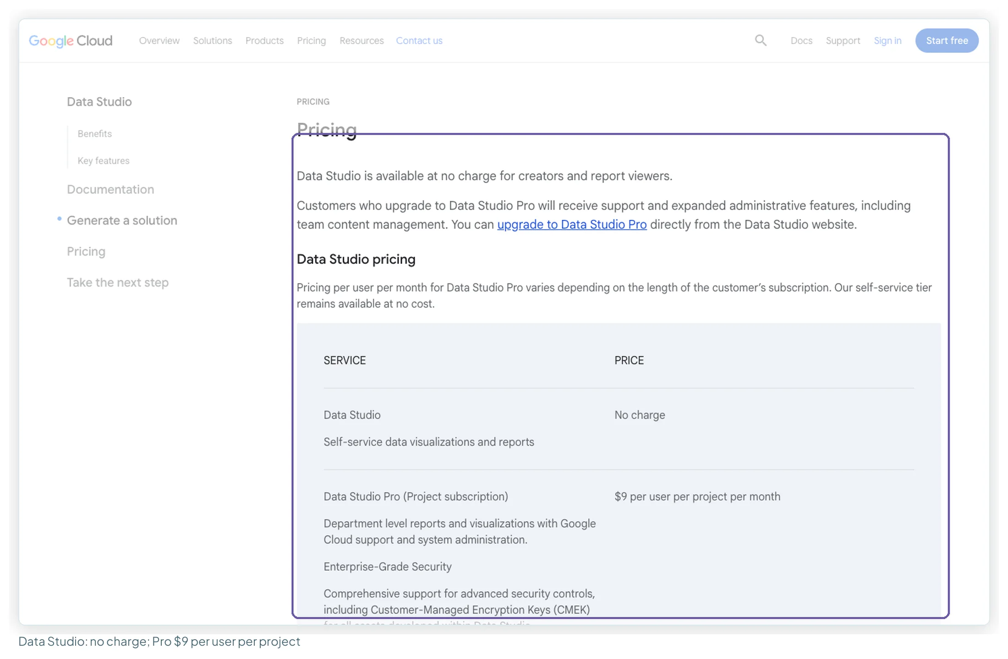Open the Products menu
The width and height of the screenshot is (1008, 659).
click(264, 40)
